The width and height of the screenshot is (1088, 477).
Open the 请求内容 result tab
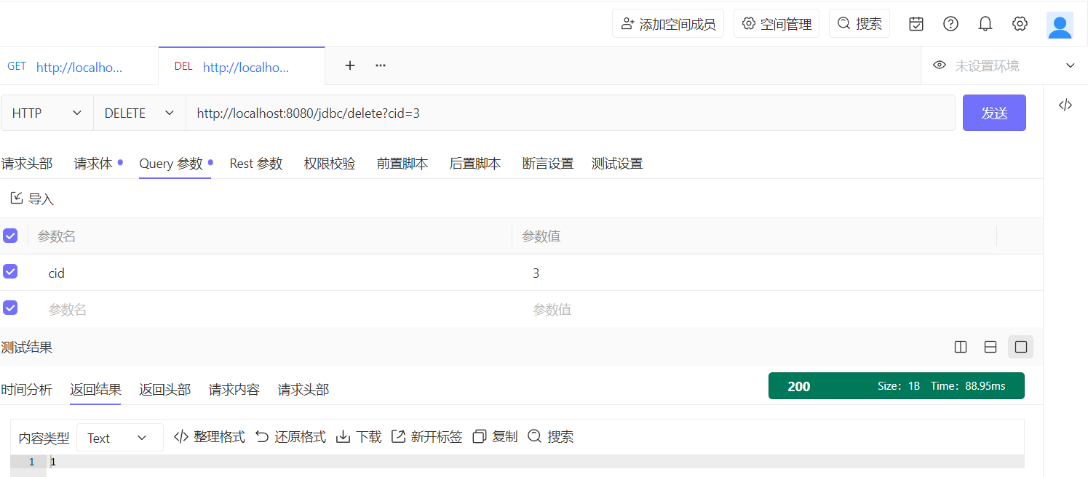234,390
